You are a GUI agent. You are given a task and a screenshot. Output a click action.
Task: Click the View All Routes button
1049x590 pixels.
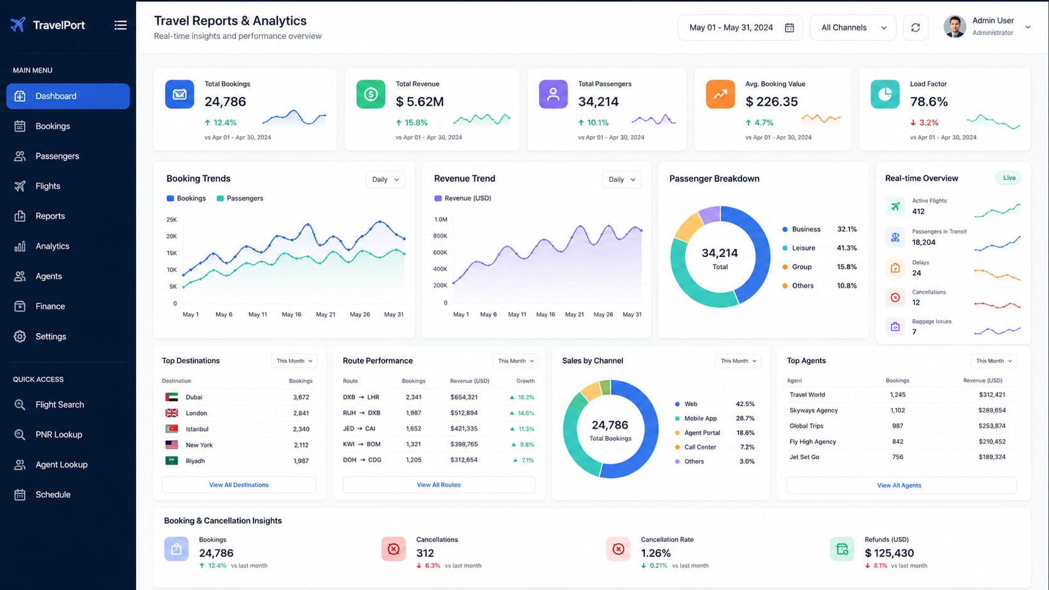(x=439, y=485)
